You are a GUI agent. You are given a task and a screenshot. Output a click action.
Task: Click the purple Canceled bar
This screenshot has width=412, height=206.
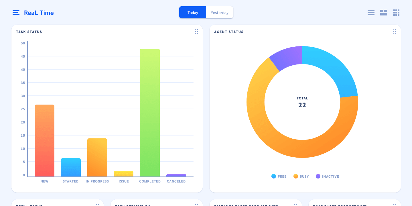(x=176, y=175)
